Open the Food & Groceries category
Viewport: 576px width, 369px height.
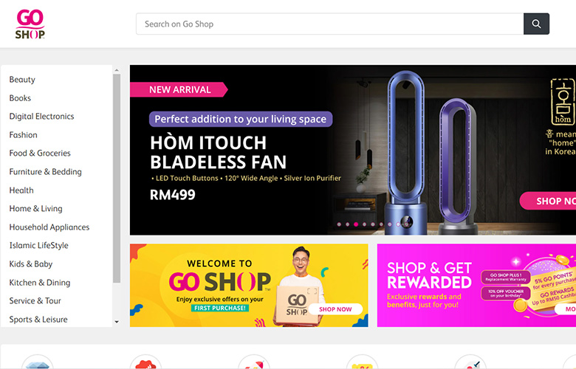(x=40, y=153)
